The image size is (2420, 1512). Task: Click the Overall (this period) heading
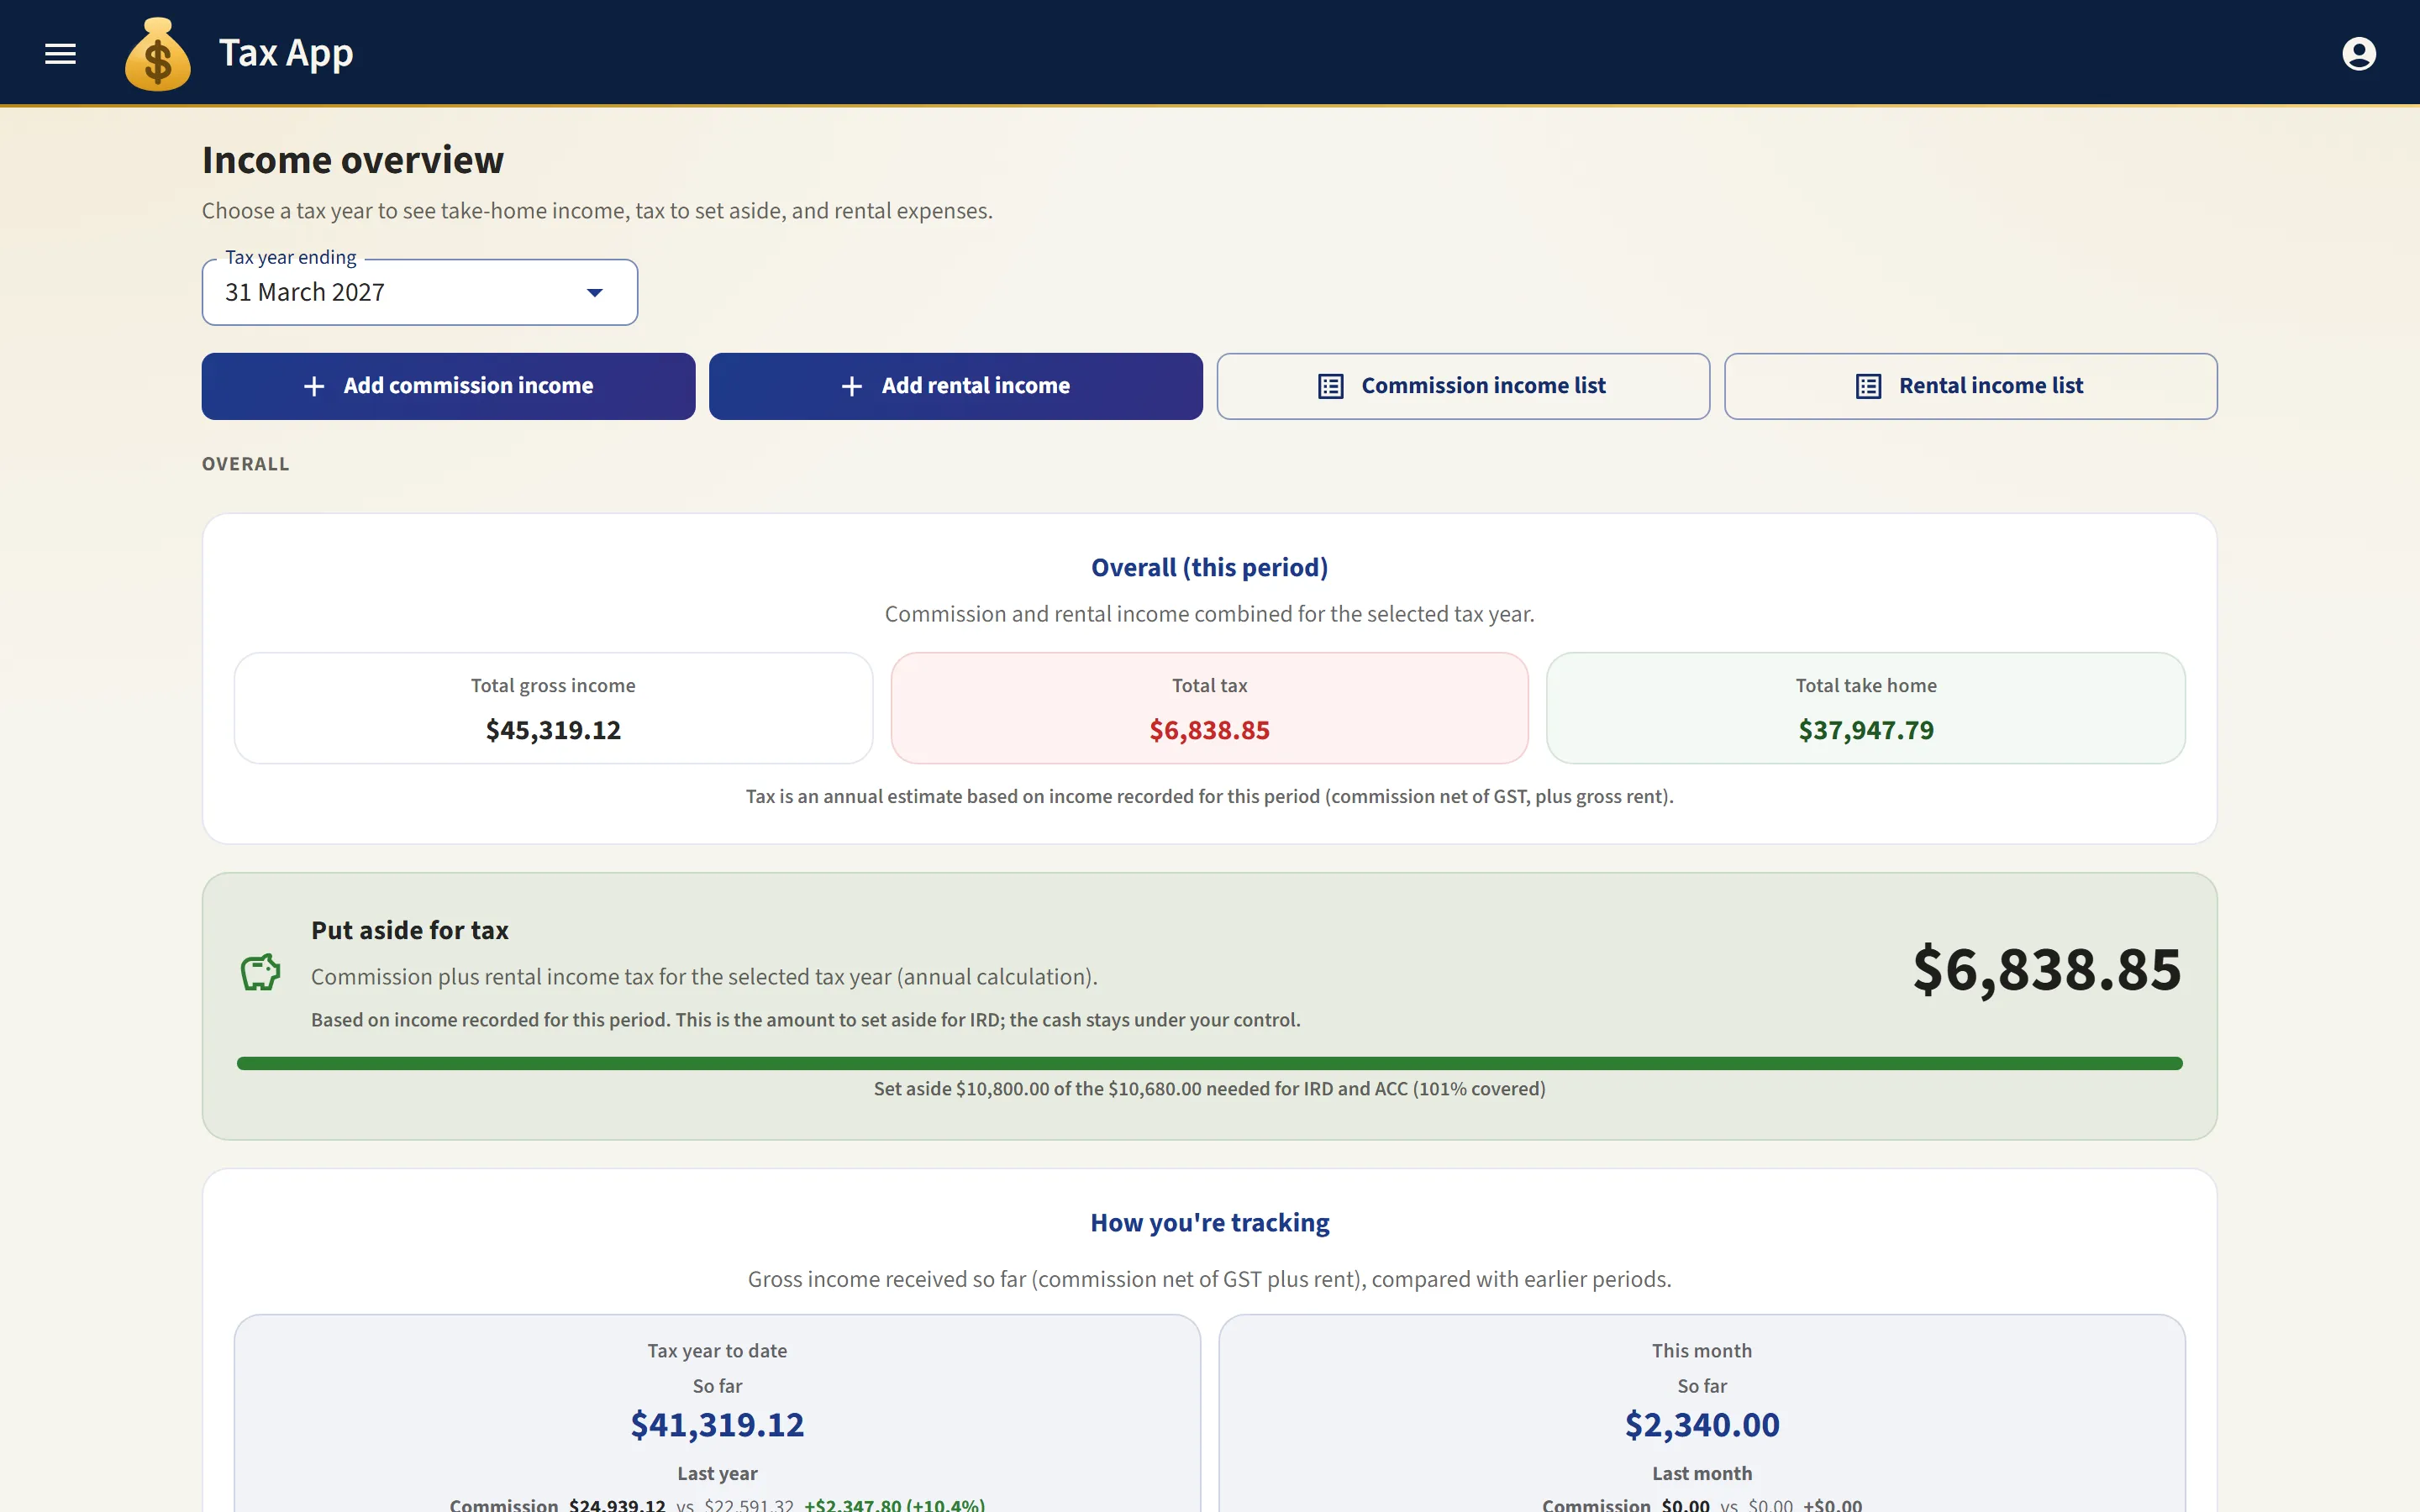click(1209, 567)
